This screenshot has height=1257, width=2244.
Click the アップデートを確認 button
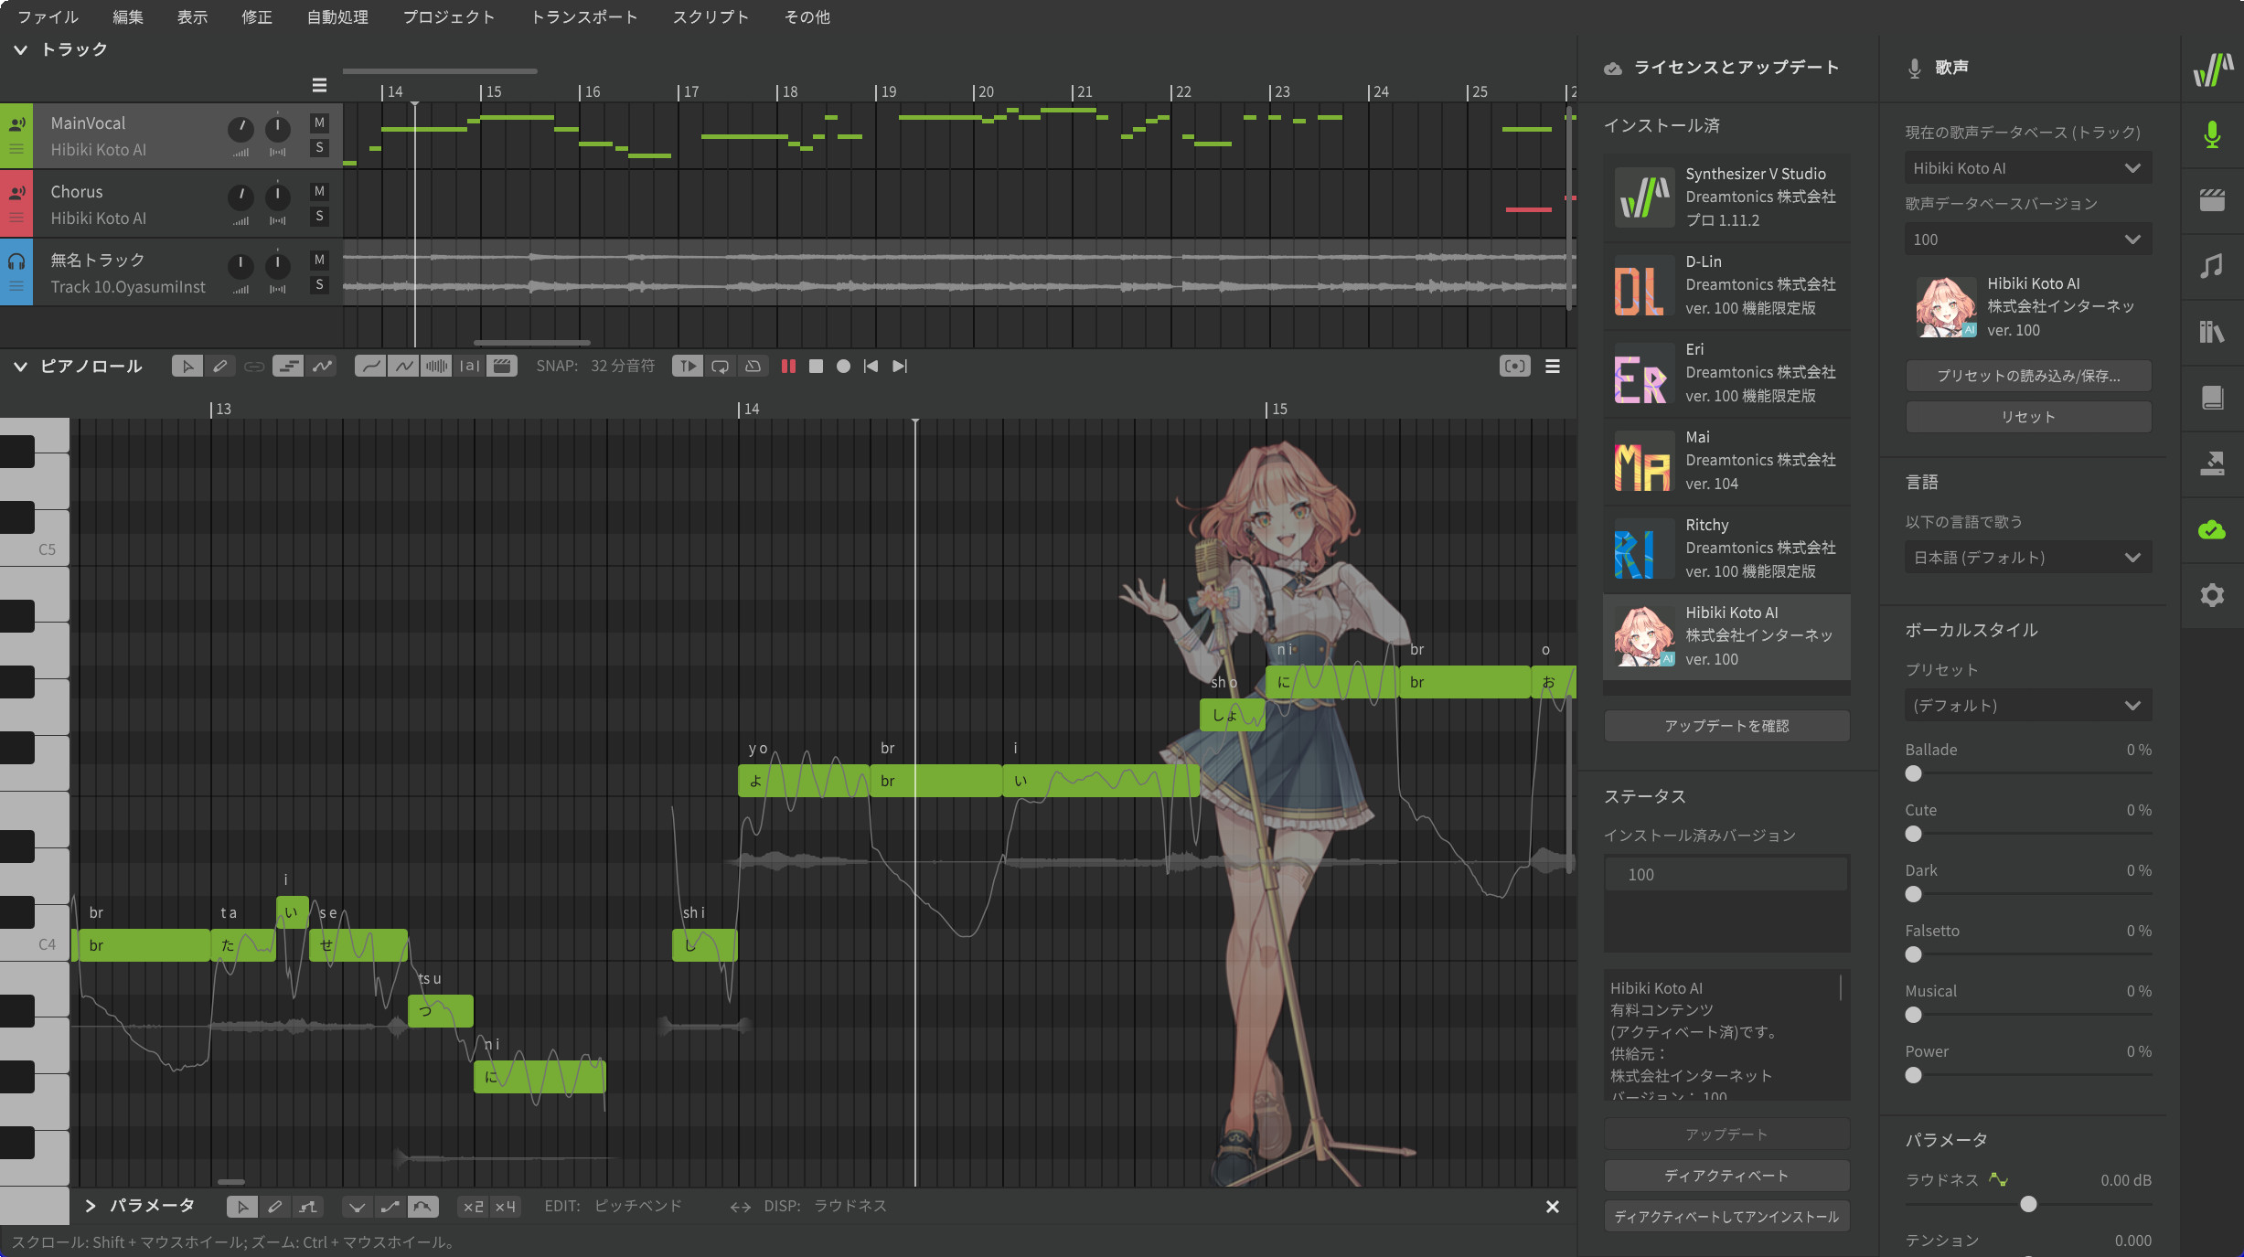tap(1726, 726)
